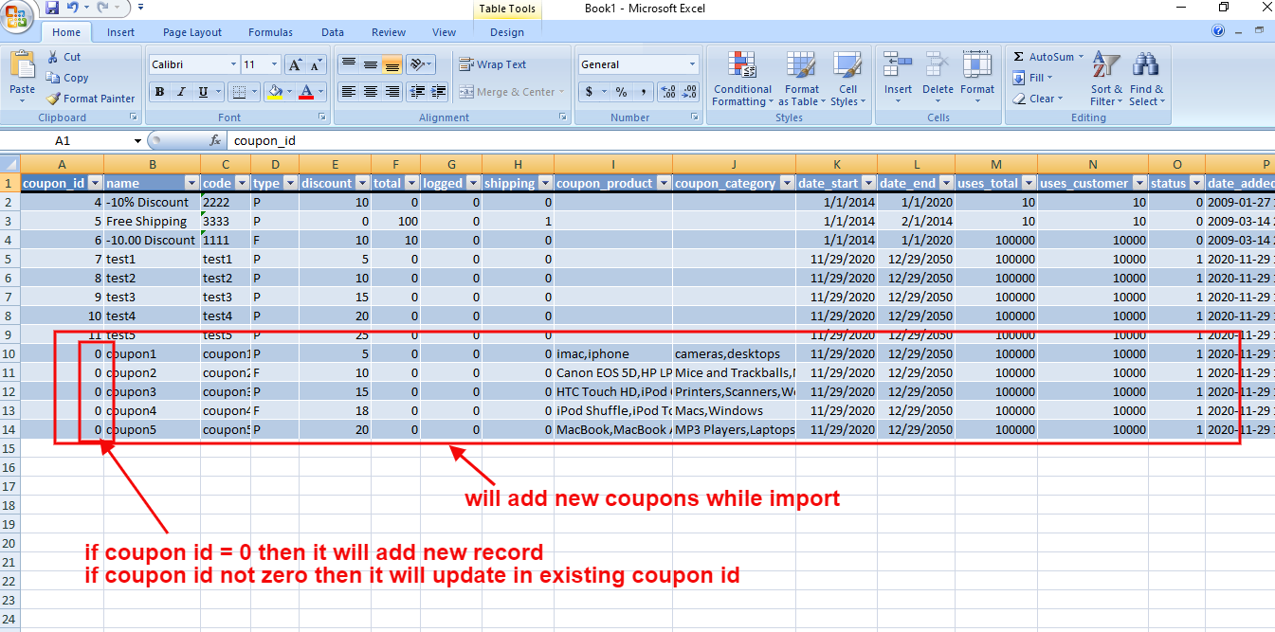Click the Delete cells icon

938,64
